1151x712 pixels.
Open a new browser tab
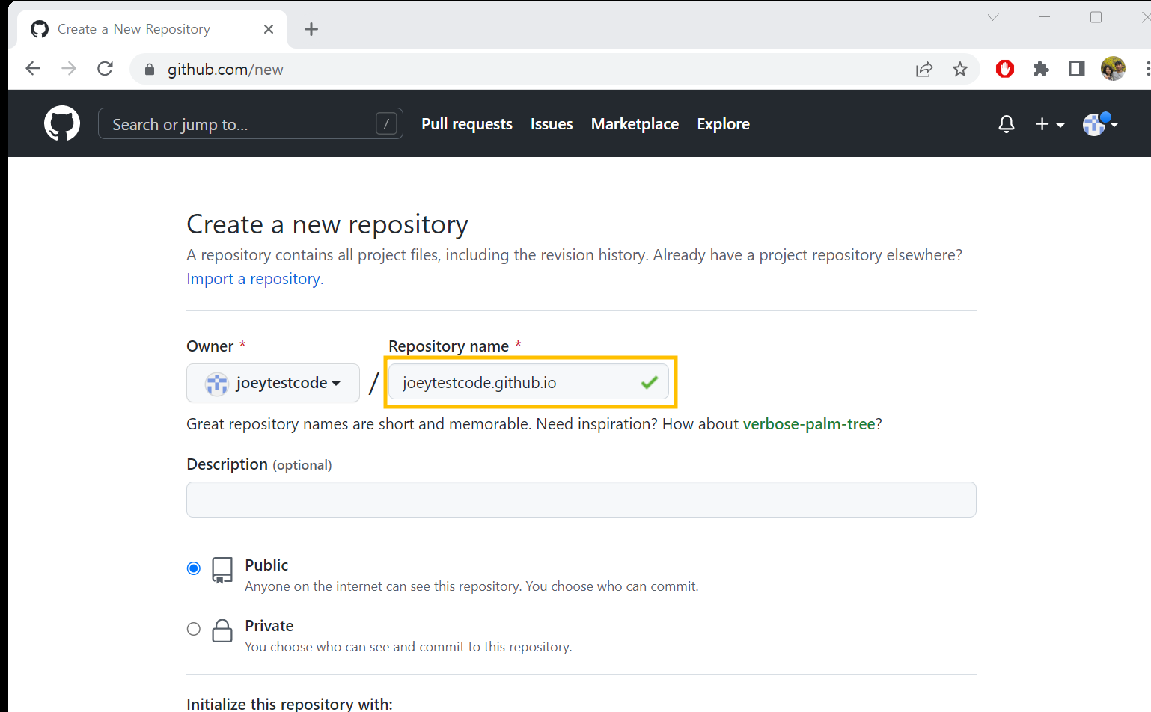coord(311,29)
